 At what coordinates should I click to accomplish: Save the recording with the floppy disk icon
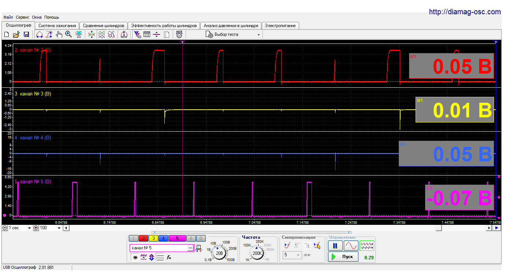[26, 34]
